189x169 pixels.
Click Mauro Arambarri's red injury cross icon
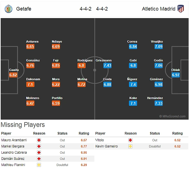[x=39, y=140]
